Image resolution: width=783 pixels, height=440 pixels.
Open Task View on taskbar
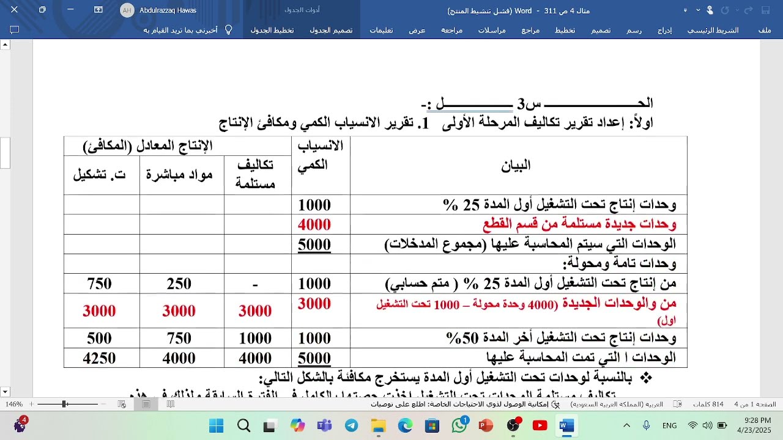point(270,426)
